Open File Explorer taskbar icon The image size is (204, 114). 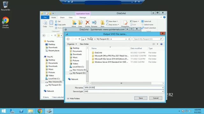[31, 111]
